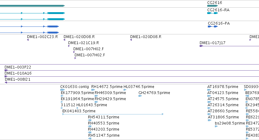This screenshot has height=140, width=259.
Task: Click the DME1-008I21 BAC start arrow
Action: [x=6, y=82]
